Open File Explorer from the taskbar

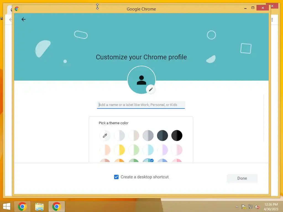[39, 206]
